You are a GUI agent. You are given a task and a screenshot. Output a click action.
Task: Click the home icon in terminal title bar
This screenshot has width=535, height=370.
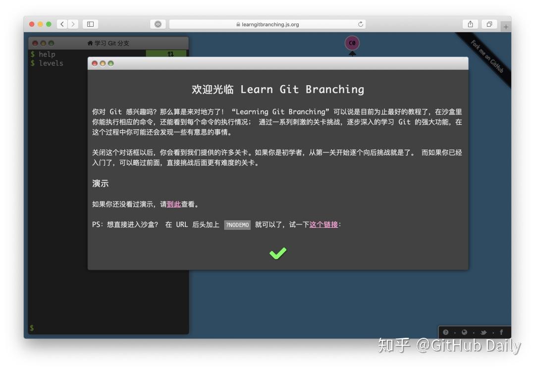click(x=90, y=43)
